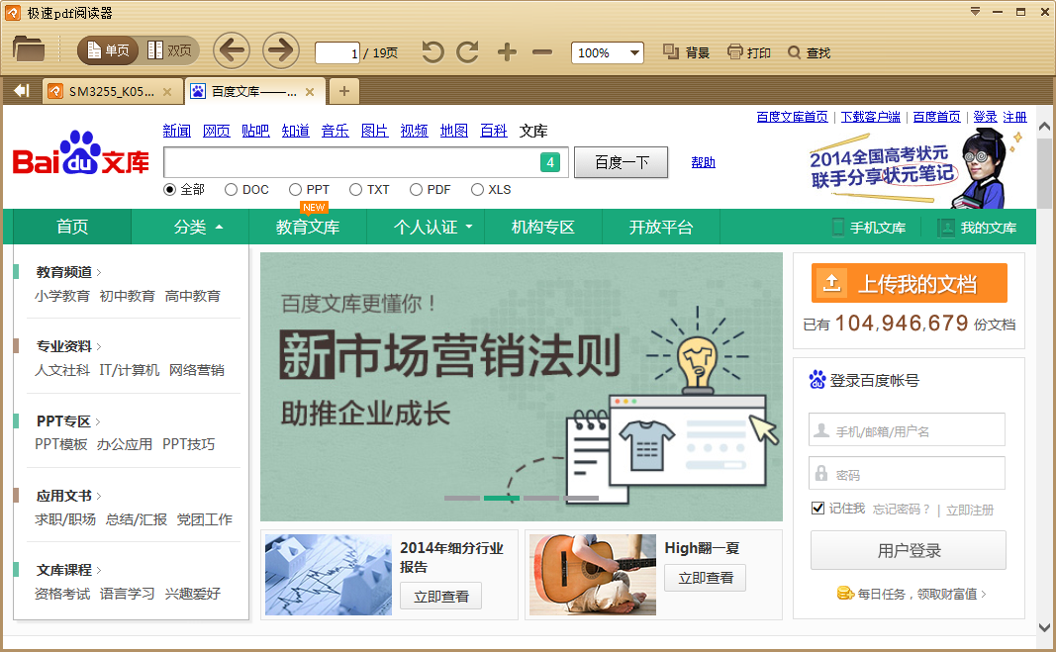Click the 手机/邮箱/用户名 username field
Image resolution: width=1056 pixels, height=652 pixels.
tap(908, 429)
